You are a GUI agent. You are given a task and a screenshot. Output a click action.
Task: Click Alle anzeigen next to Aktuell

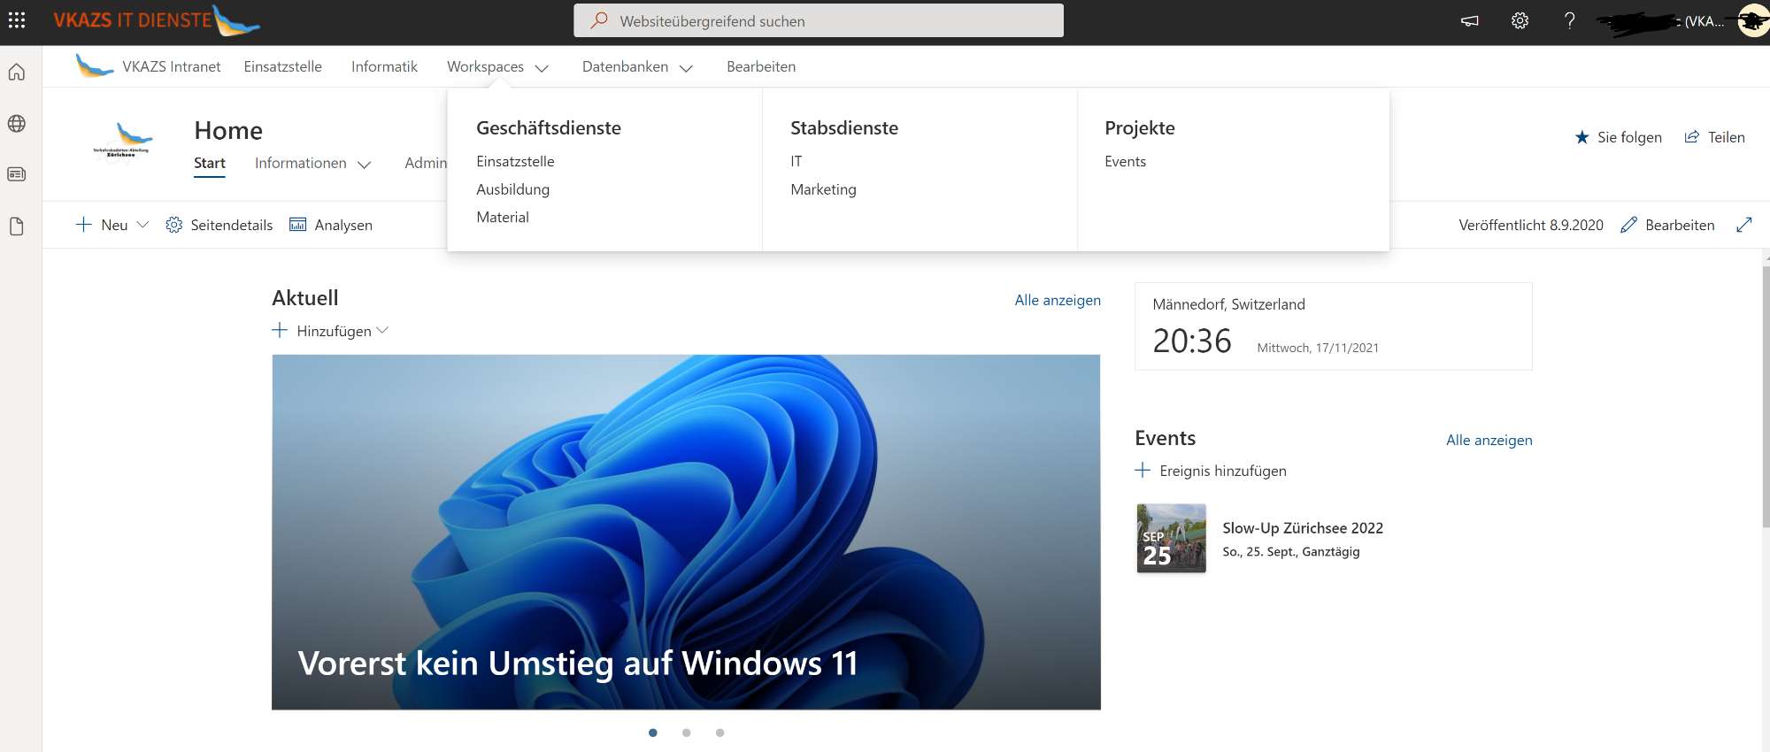pos(1058,300)
